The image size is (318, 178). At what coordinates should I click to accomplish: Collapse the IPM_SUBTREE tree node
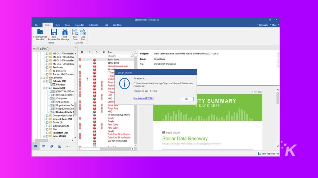41,78
